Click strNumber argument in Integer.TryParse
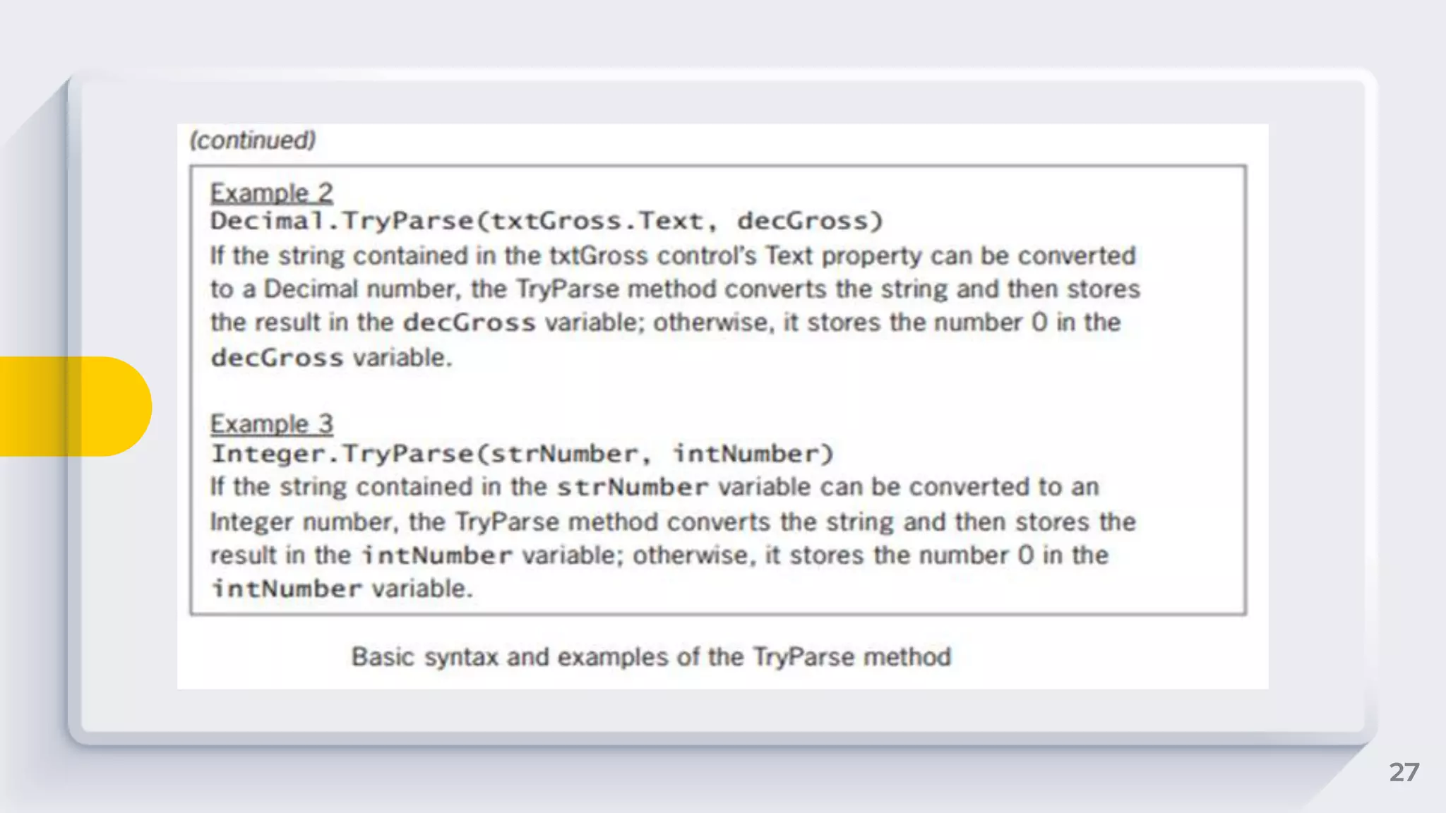This screenshot has width=1446, height=813. click(565, 454)
